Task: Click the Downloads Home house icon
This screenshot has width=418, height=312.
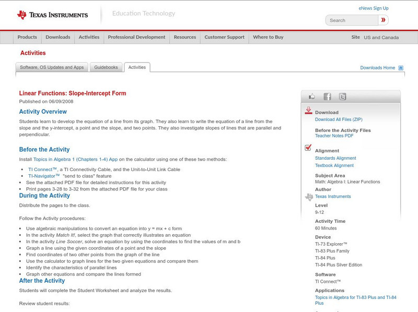Action: click(x=401, y=68)
